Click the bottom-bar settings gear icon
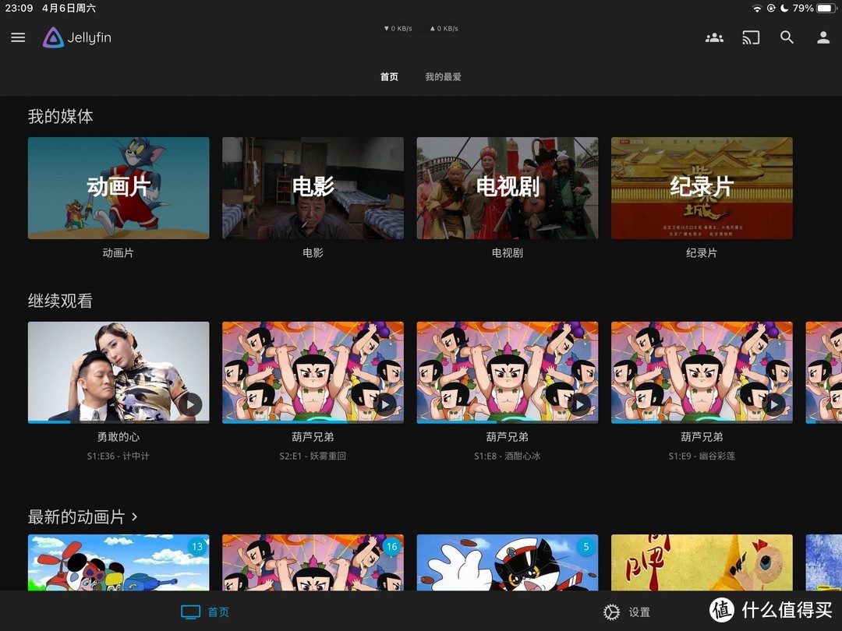 [x=611, y=612]
